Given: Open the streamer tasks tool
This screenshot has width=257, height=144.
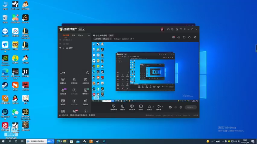Looking at the screenshot, I should [85, 81].
